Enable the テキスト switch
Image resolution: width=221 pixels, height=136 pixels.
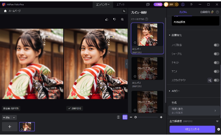[x=216, y=63]
